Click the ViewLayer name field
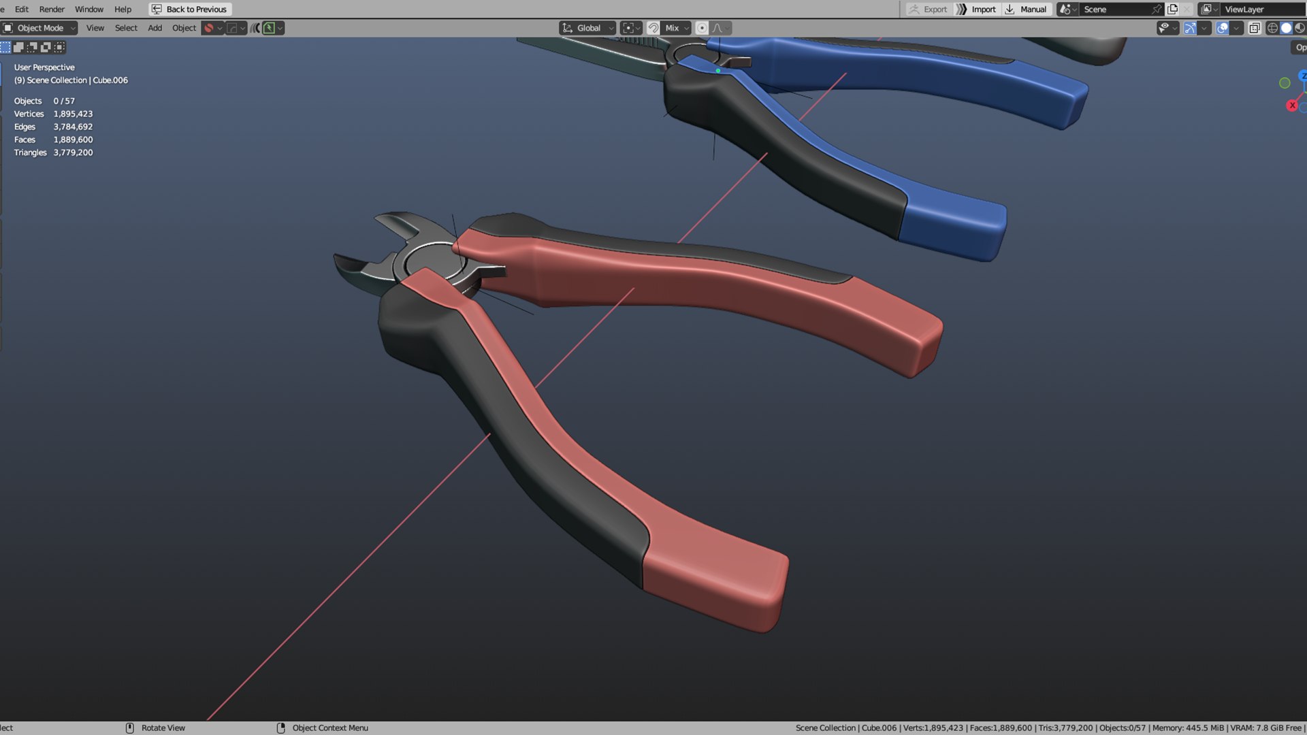This screenshot has width=1307, height=735. point(1263,9)
